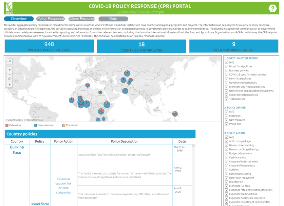Zoom out on the map
The width and height of the screenshot is (284, 206).
pyautogui.click(x=9, y=74)
